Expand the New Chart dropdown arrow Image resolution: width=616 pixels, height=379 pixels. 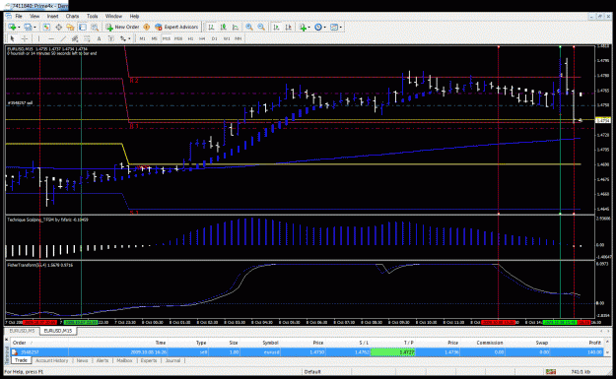tap(19, 28)
